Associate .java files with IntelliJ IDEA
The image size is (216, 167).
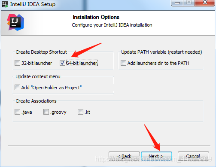pyautogui.click(x=17, y=112)
